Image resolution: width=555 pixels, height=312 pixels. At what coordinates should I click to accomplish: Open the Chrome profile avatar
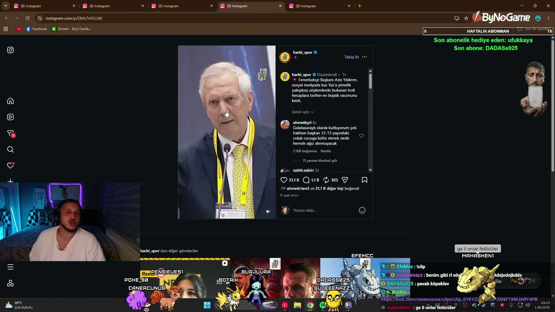point(538,18)
